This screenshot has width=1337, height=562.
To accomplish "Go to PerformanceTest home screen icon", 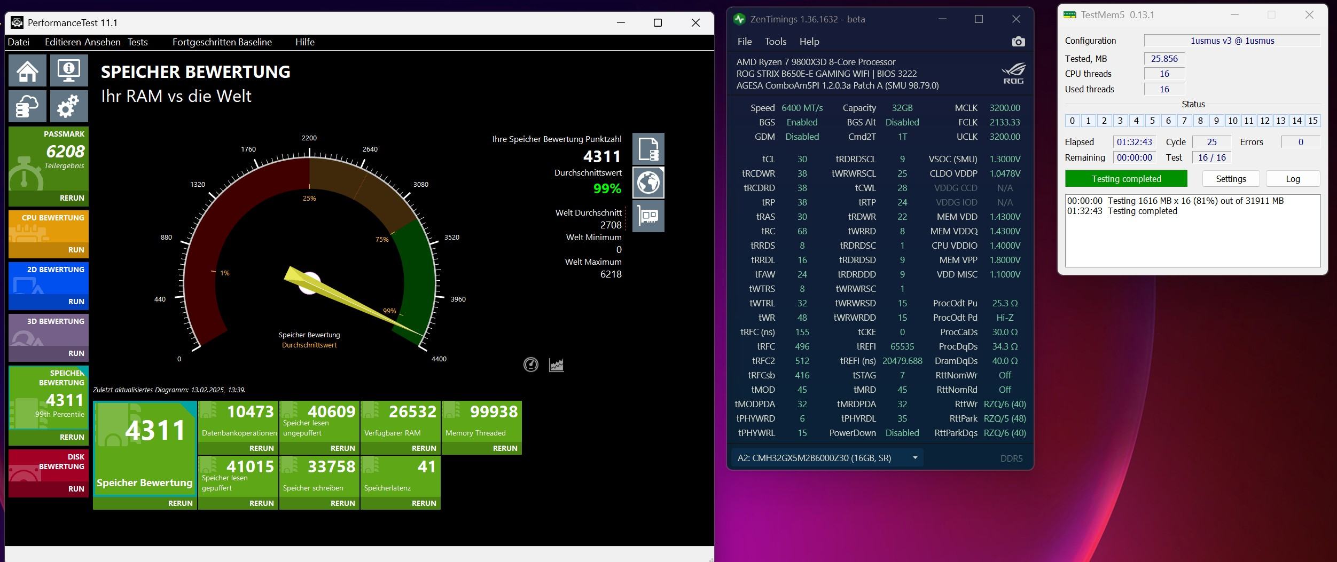I will 27,70.
